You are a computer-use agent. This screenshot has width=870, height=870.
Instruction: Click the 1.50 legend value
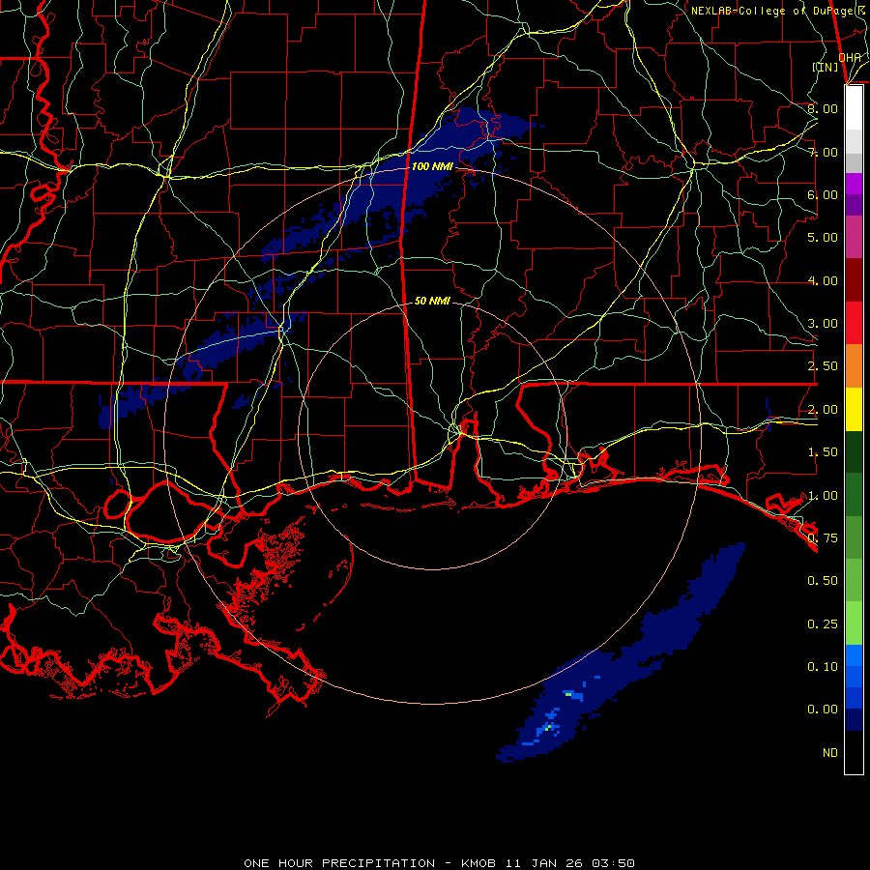tap(823, 452)
